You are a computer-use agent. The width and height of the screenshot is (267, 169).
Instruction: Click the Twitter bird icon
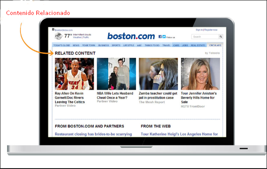click(x=164, y=37)
